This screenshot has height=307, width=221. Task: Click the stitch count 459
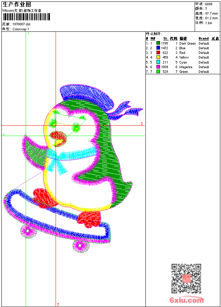click(165, 57)
